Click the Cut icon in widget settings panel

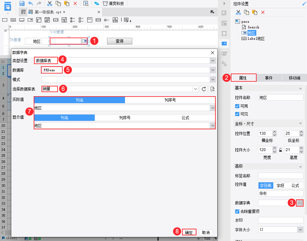(x=238, y=12)
